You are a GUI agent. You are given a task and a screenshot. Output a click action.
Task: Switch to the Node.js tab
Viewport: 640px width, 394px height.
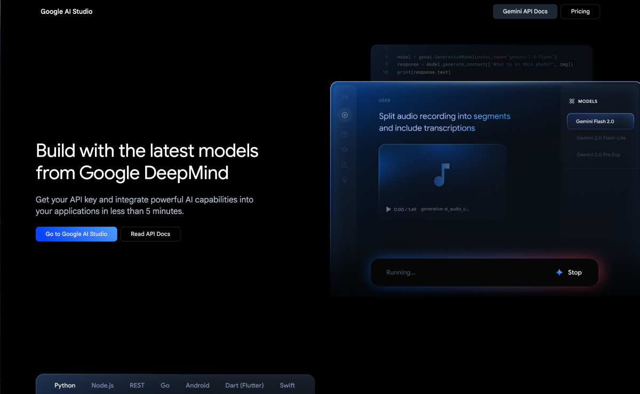102,385
